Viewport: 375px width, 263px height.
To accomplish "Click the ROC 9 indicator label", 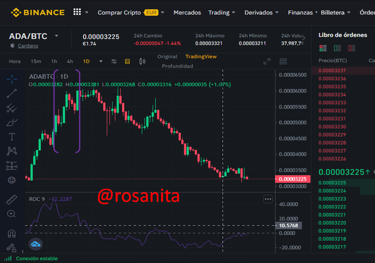I will [x=37, y=199].
